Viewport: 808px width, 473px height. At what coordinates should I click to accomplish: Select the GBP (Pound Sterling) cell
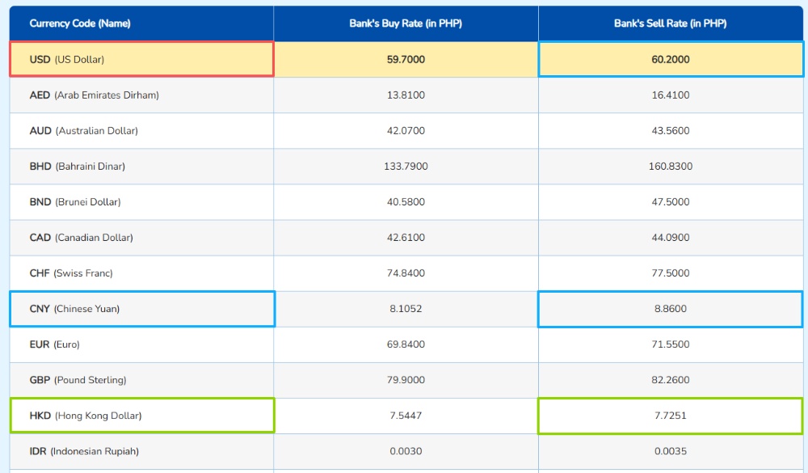tap(78, 380)
